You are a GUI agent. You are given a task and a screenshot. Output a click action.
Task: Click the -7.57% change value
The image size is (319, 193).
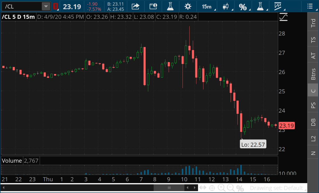point(95,9)
